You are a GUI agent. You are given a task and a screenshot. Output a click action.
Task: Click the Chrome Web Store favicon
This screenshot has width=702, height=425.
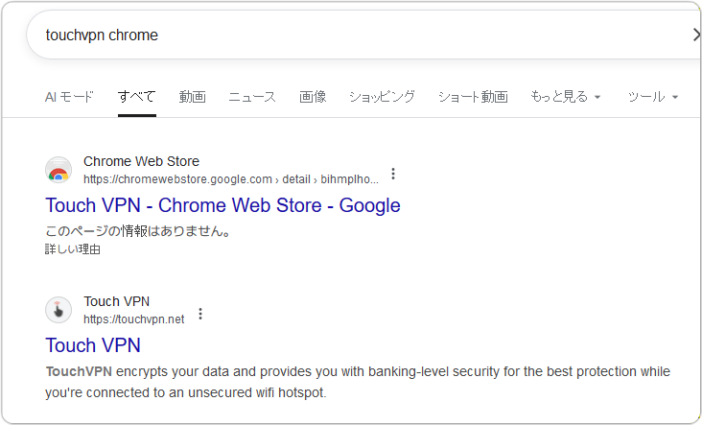58,170
